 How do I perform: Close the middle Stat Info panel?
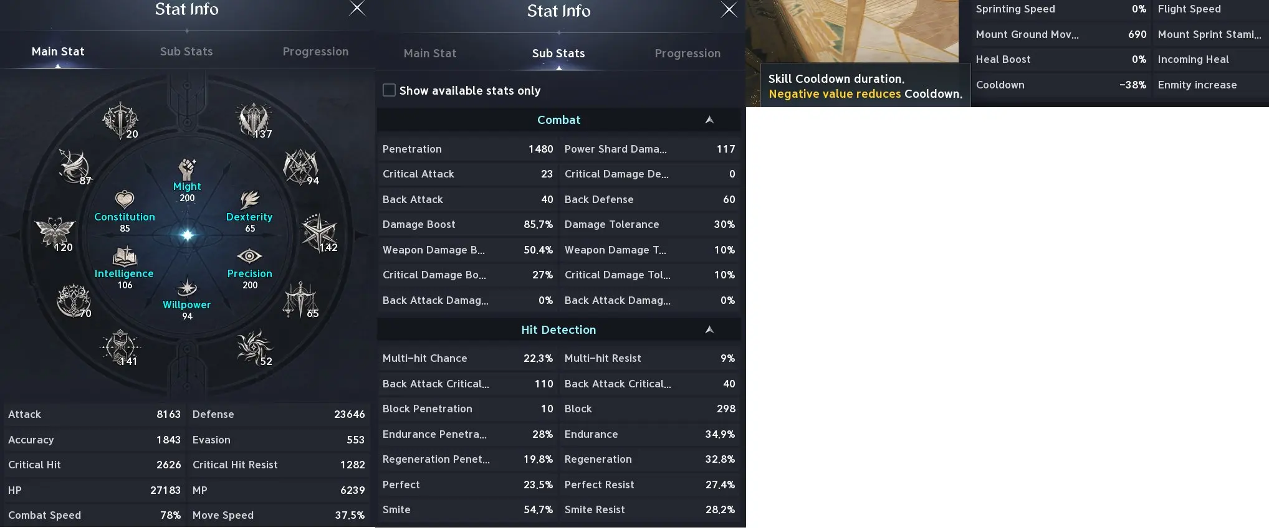[x=729, y=9]
